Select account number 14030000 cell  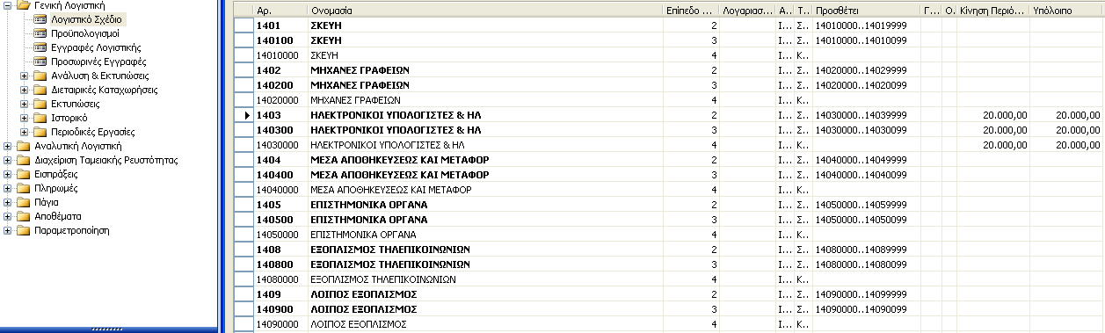pyautogui.click(x=280, y=145)
